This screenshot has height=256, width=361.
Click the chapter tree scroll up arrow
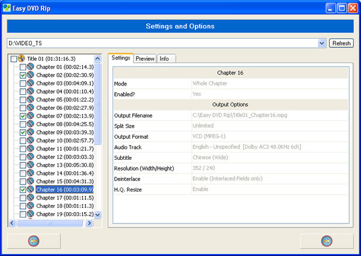click(x=97, y=59)
